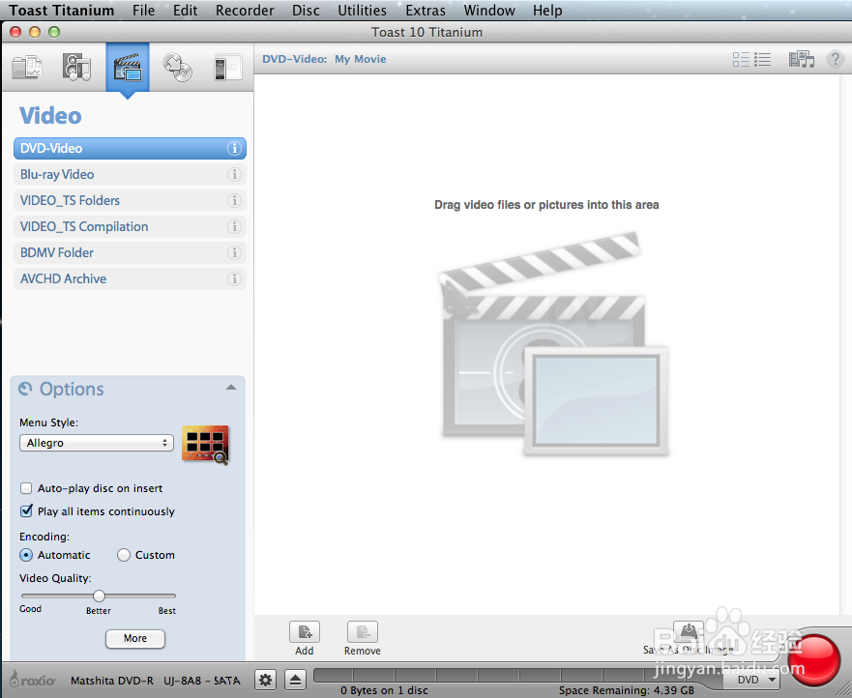Image resolution: width=852 pixels, height=698 pixels.
Task: Show info for DVD-Video
Action: (234, 148)
